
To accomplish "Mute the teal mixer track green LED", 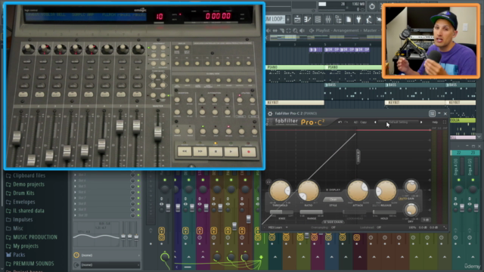I will [188, 180].
